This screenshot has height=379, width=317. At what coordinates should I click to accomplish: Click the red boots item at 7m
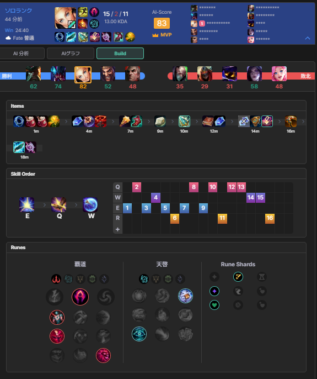tap(136, 122)
